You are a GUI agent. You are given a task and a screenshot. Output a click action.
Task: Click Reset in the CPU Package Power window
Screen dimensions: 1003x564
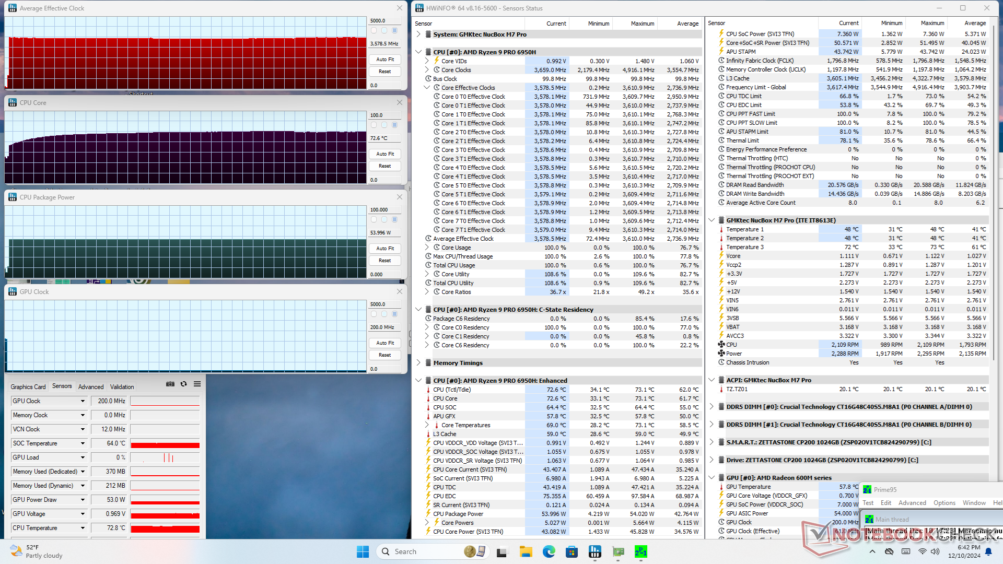(385, 261)
